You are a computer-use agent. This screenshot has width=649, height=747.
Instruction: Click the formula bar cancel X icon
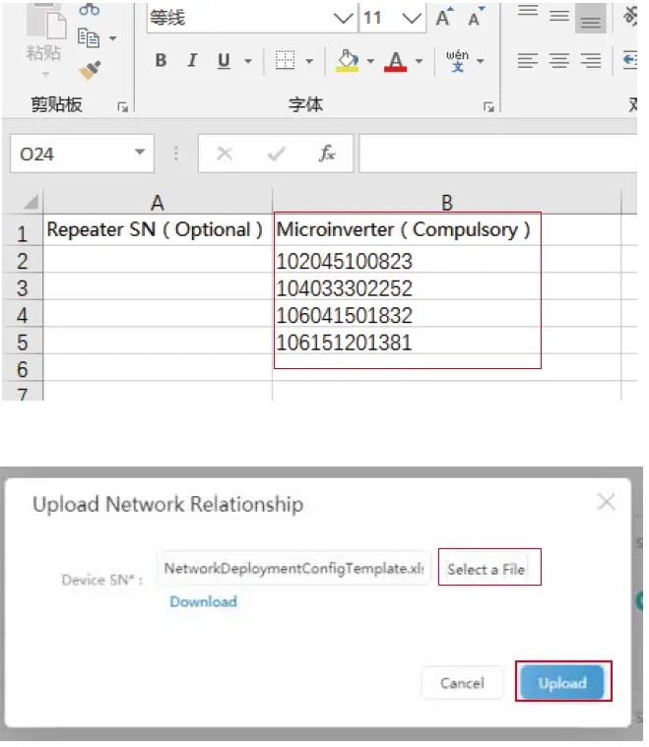225,154
